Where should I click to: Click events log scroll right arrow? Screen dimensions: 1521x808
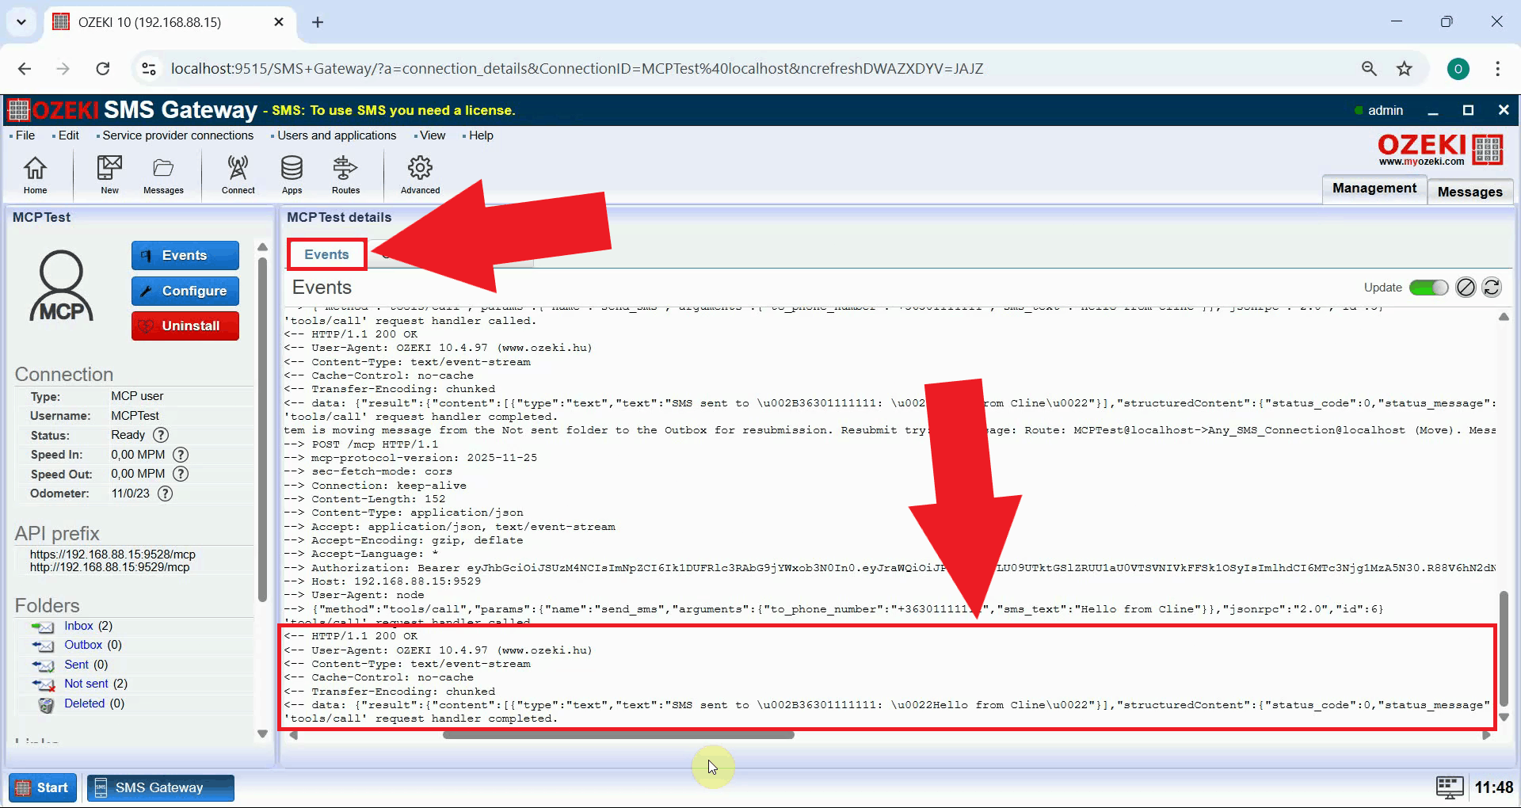coord(1486,735)
